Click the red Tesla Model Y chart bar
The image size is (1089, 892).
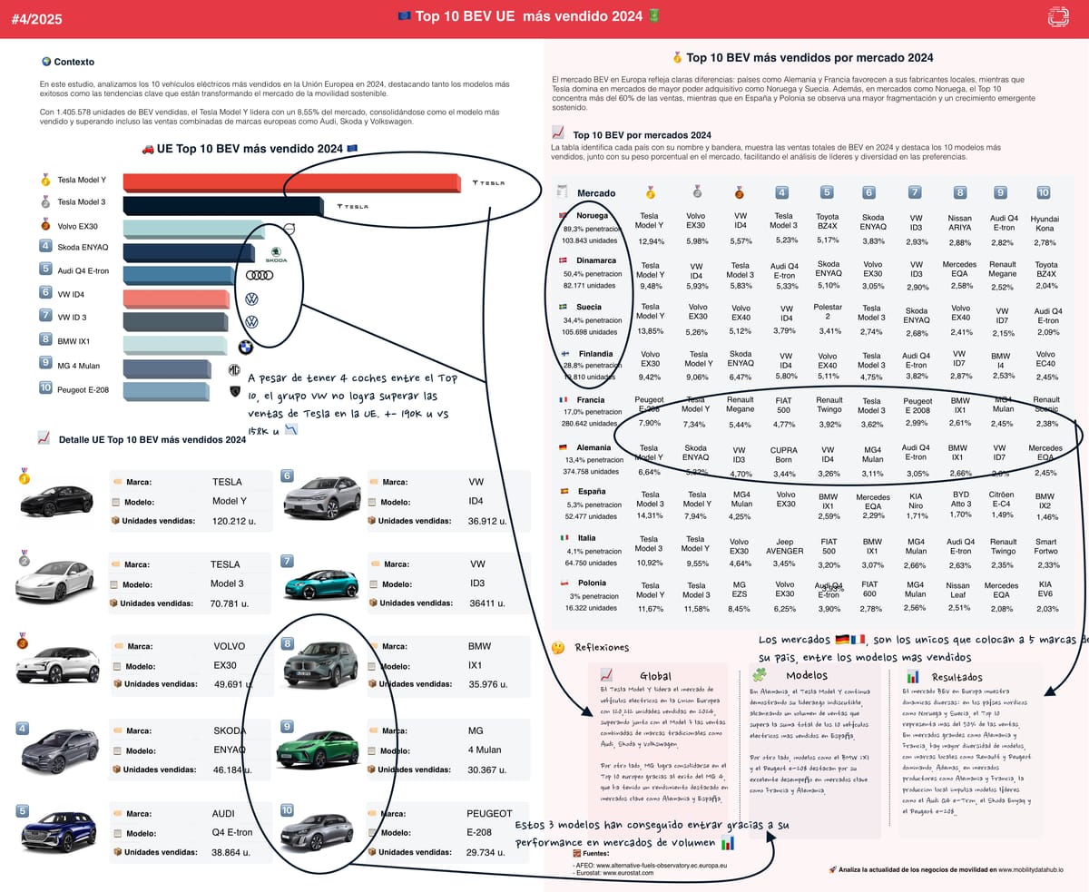click(290, 182)
